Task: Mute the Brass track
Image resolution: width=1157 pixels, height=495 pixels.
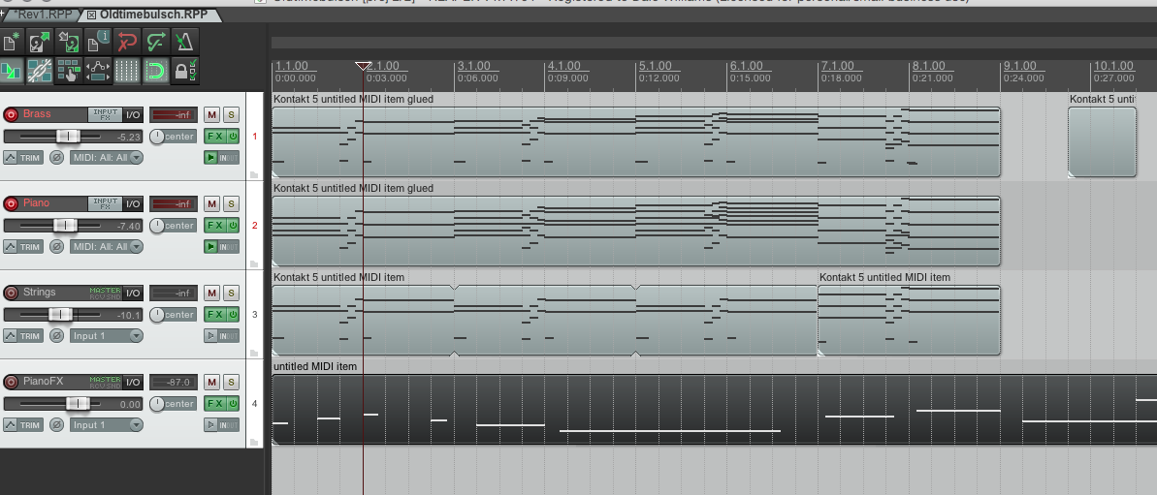Action: (x=211, y=114)
